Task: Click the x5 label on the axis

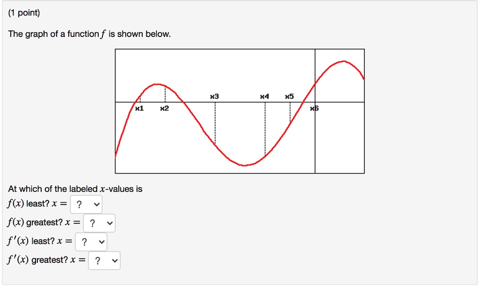Action: coord(289,95)
